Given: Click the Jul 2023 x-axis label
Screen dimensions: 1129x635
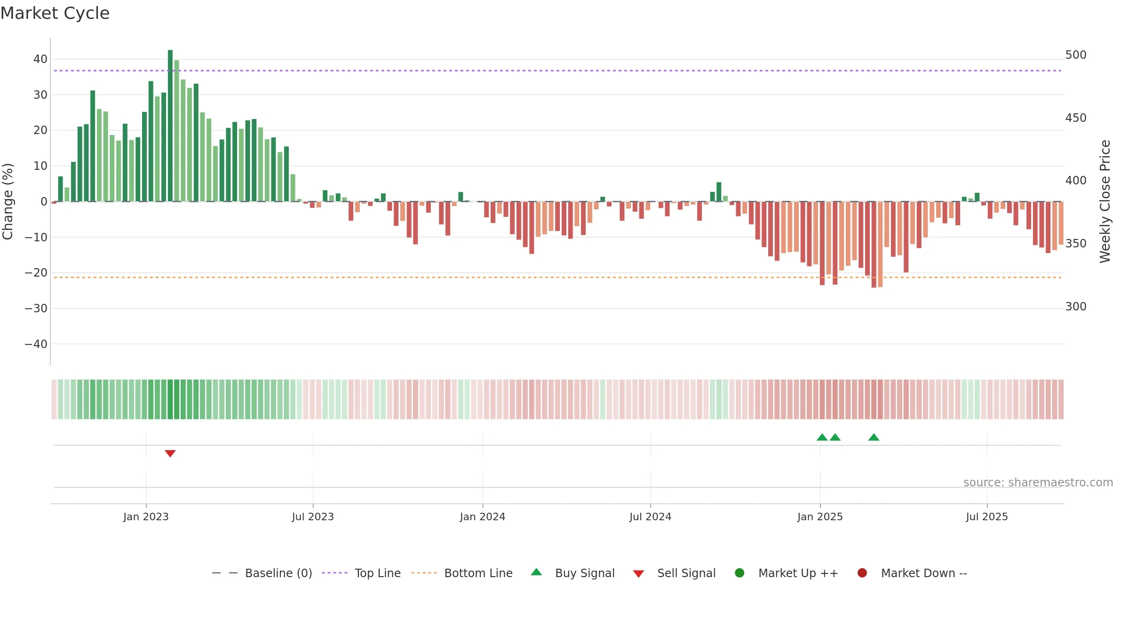Looking at the screenshot, I should pos(313,516).
